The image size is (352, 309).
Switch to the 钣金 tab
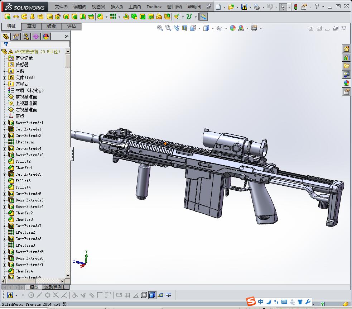(x=52, y=26)
